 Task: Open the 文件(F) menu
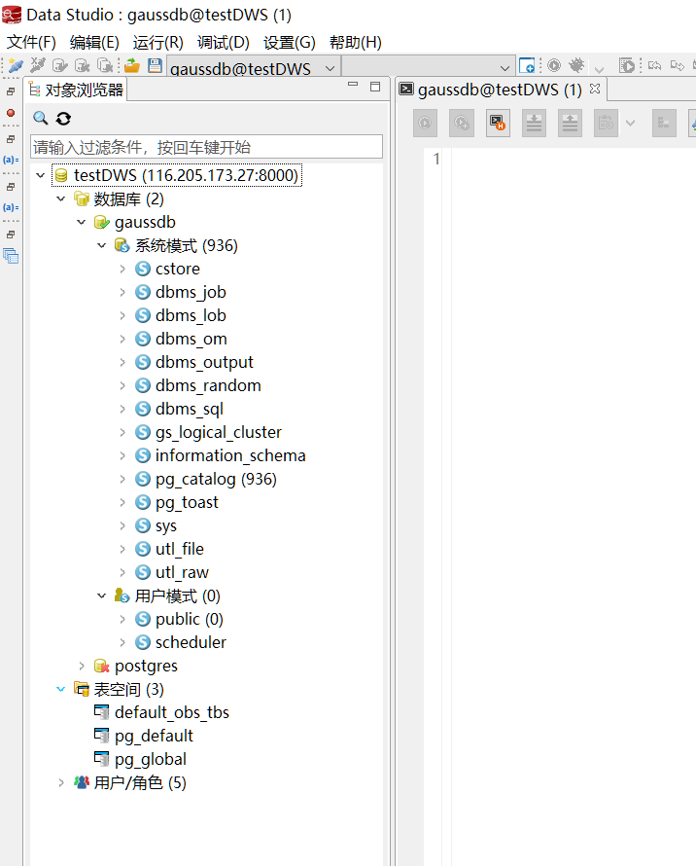pyautogui.click(x=31, y=43)
